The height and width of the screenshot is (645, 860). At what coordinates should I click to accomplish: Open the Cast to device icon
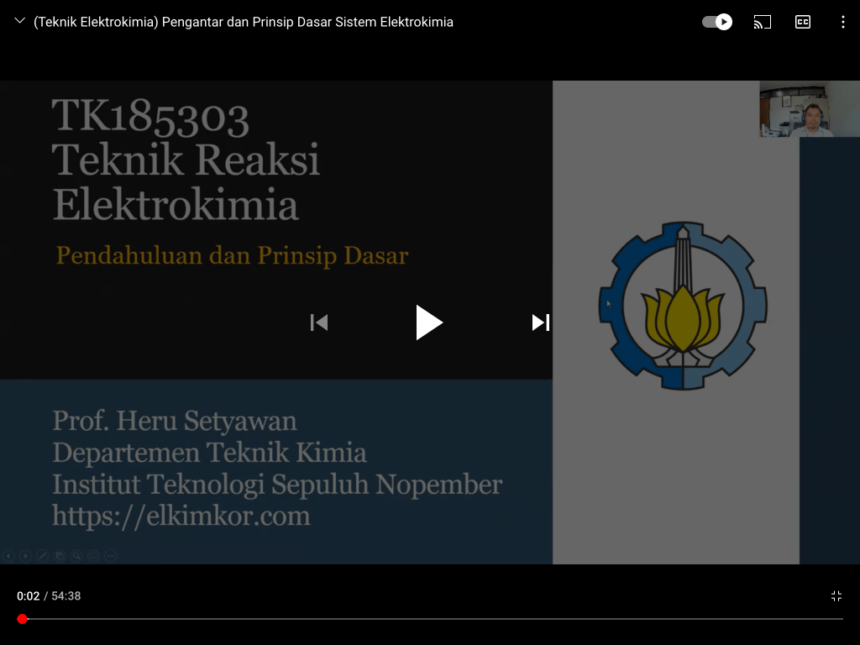762,22
